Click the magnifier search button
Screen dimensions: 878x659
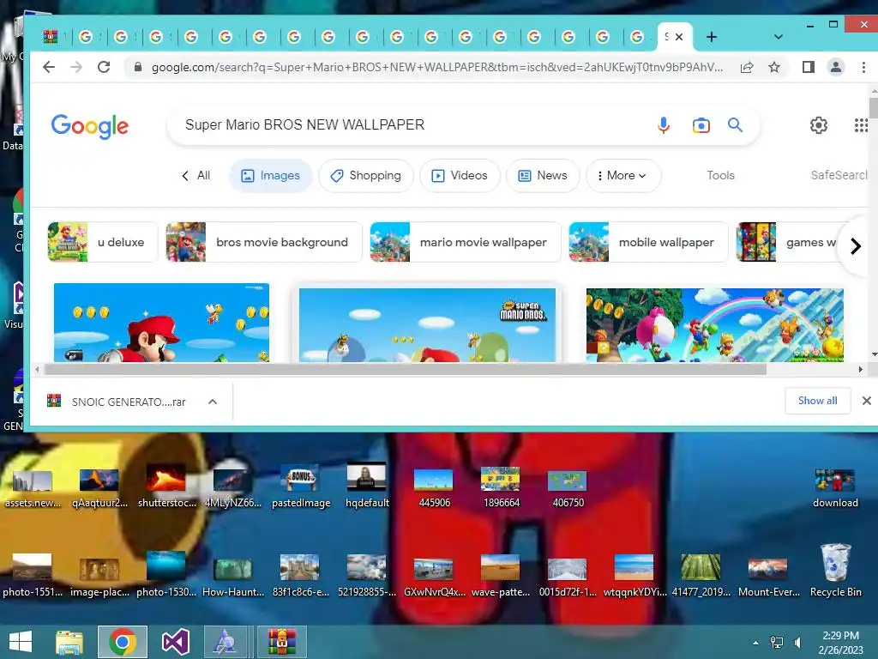(735, 125)
